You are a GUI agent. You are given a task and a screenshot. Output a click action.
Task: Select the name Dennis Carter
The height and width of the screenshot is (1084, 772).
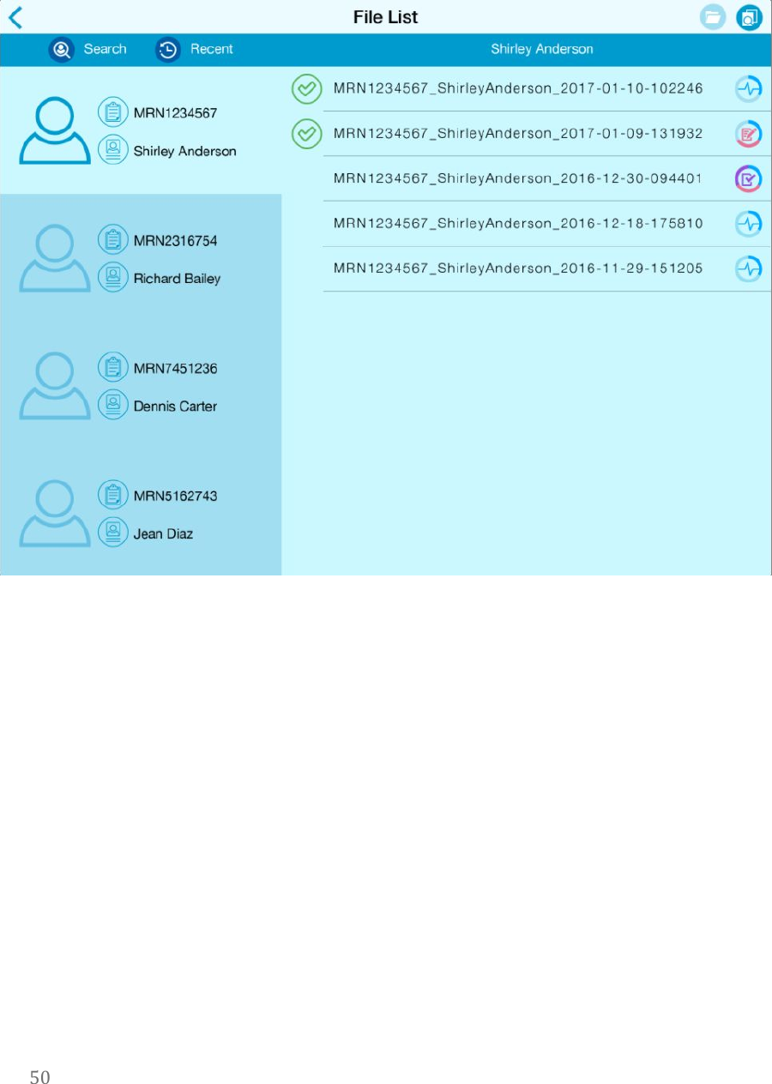click(176, 406)
